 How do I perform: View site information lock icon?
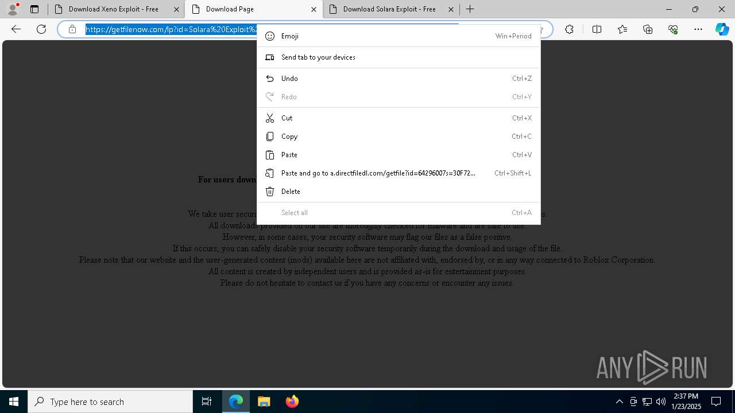point(72,29)
